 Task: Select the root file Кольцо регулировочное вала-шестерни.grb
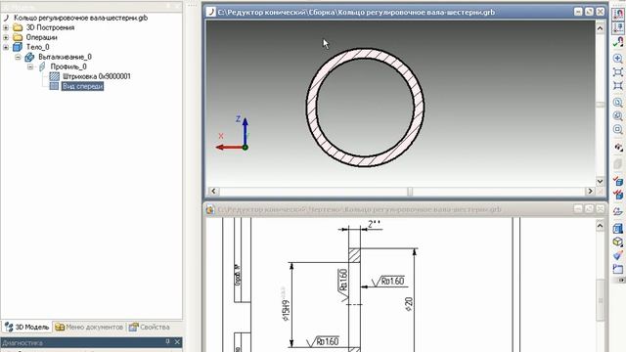80,18
